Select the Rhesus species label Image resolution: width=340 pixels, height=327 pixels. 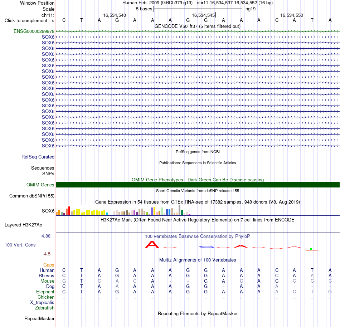coord(46,275)
